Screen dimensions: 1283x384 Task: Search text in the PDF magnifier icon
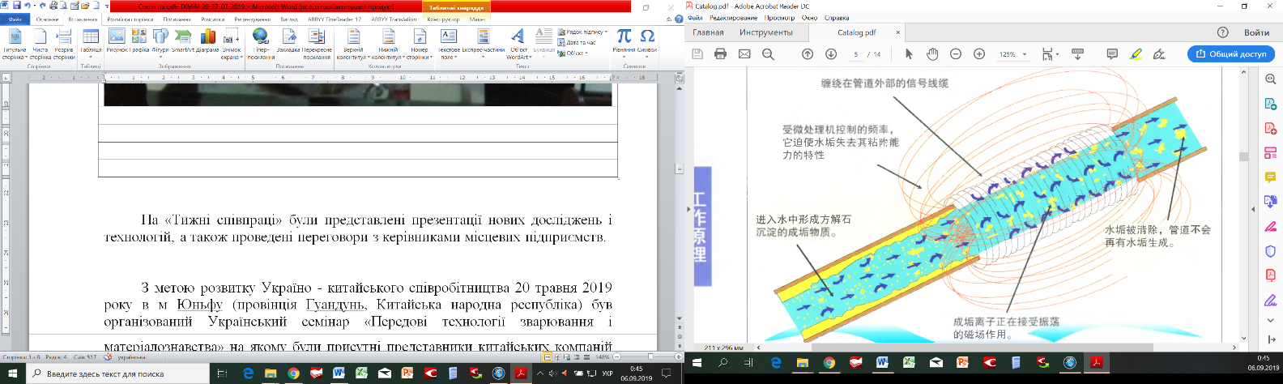click(768, 53)
